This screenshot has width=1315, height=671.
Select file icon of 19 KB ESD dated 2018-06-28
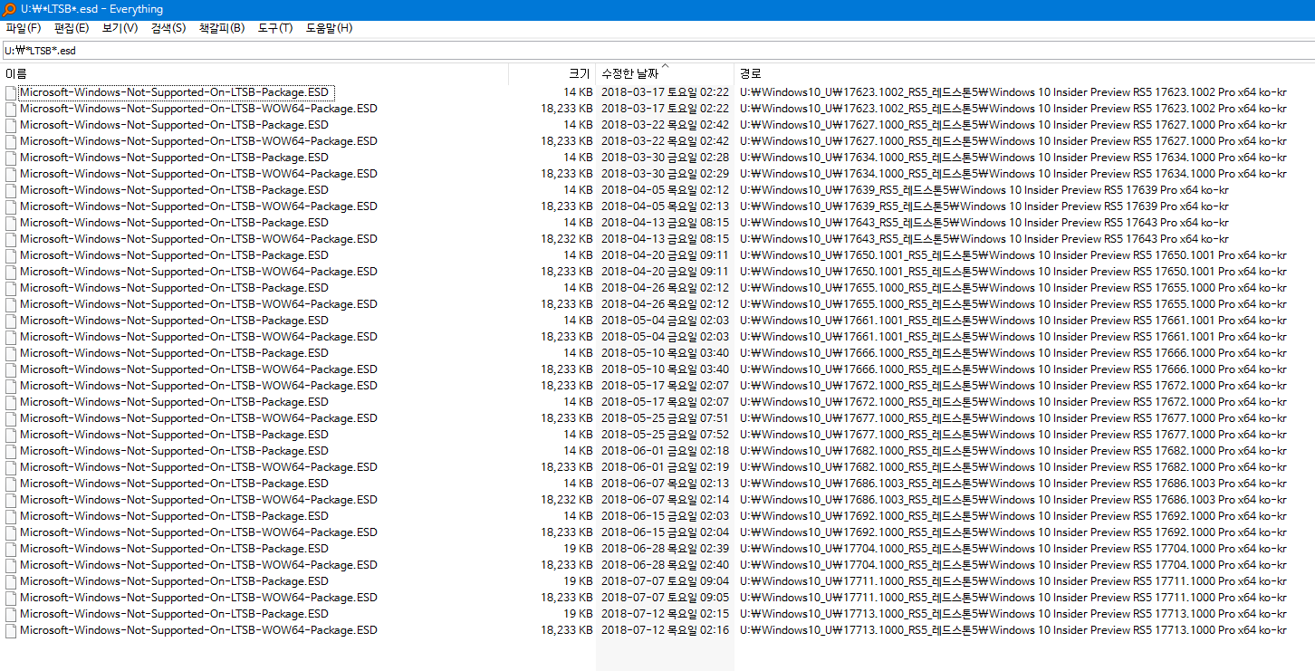point(11,549)
